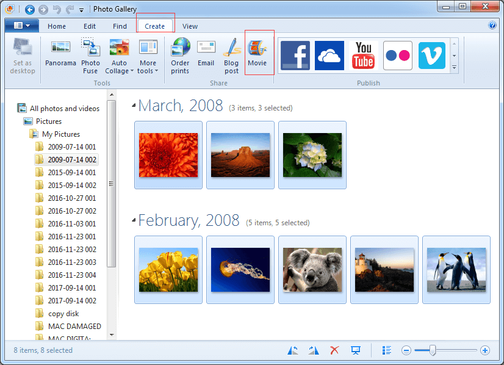Toggle details view in status bar

[387, 350]
